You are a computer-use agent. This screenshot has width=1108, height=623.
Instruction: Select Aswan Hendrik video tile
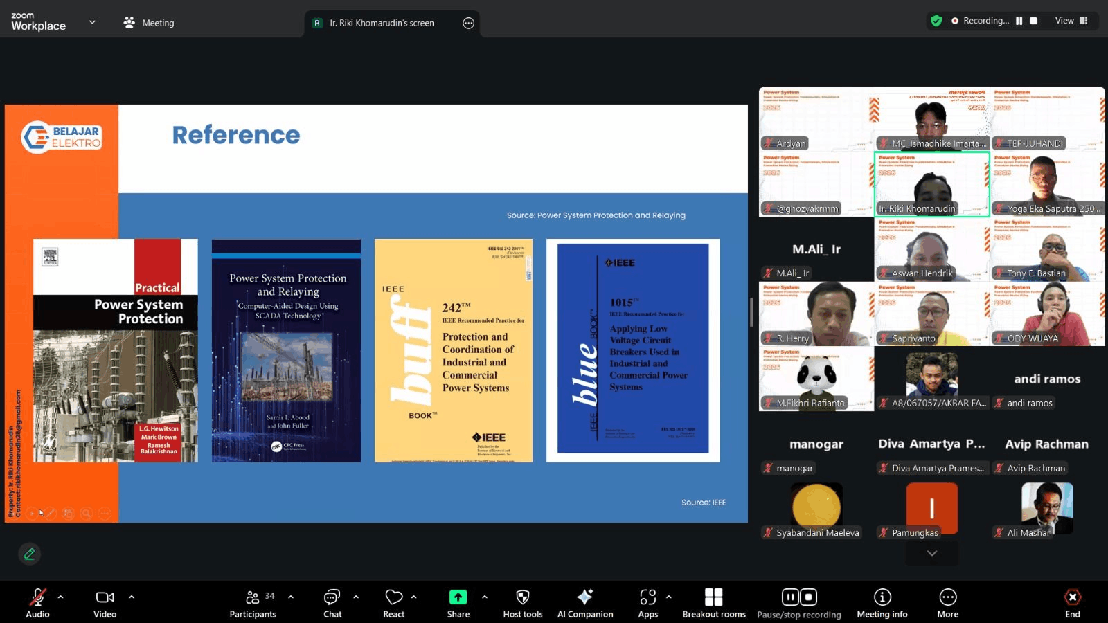click(x=932, y=249)
